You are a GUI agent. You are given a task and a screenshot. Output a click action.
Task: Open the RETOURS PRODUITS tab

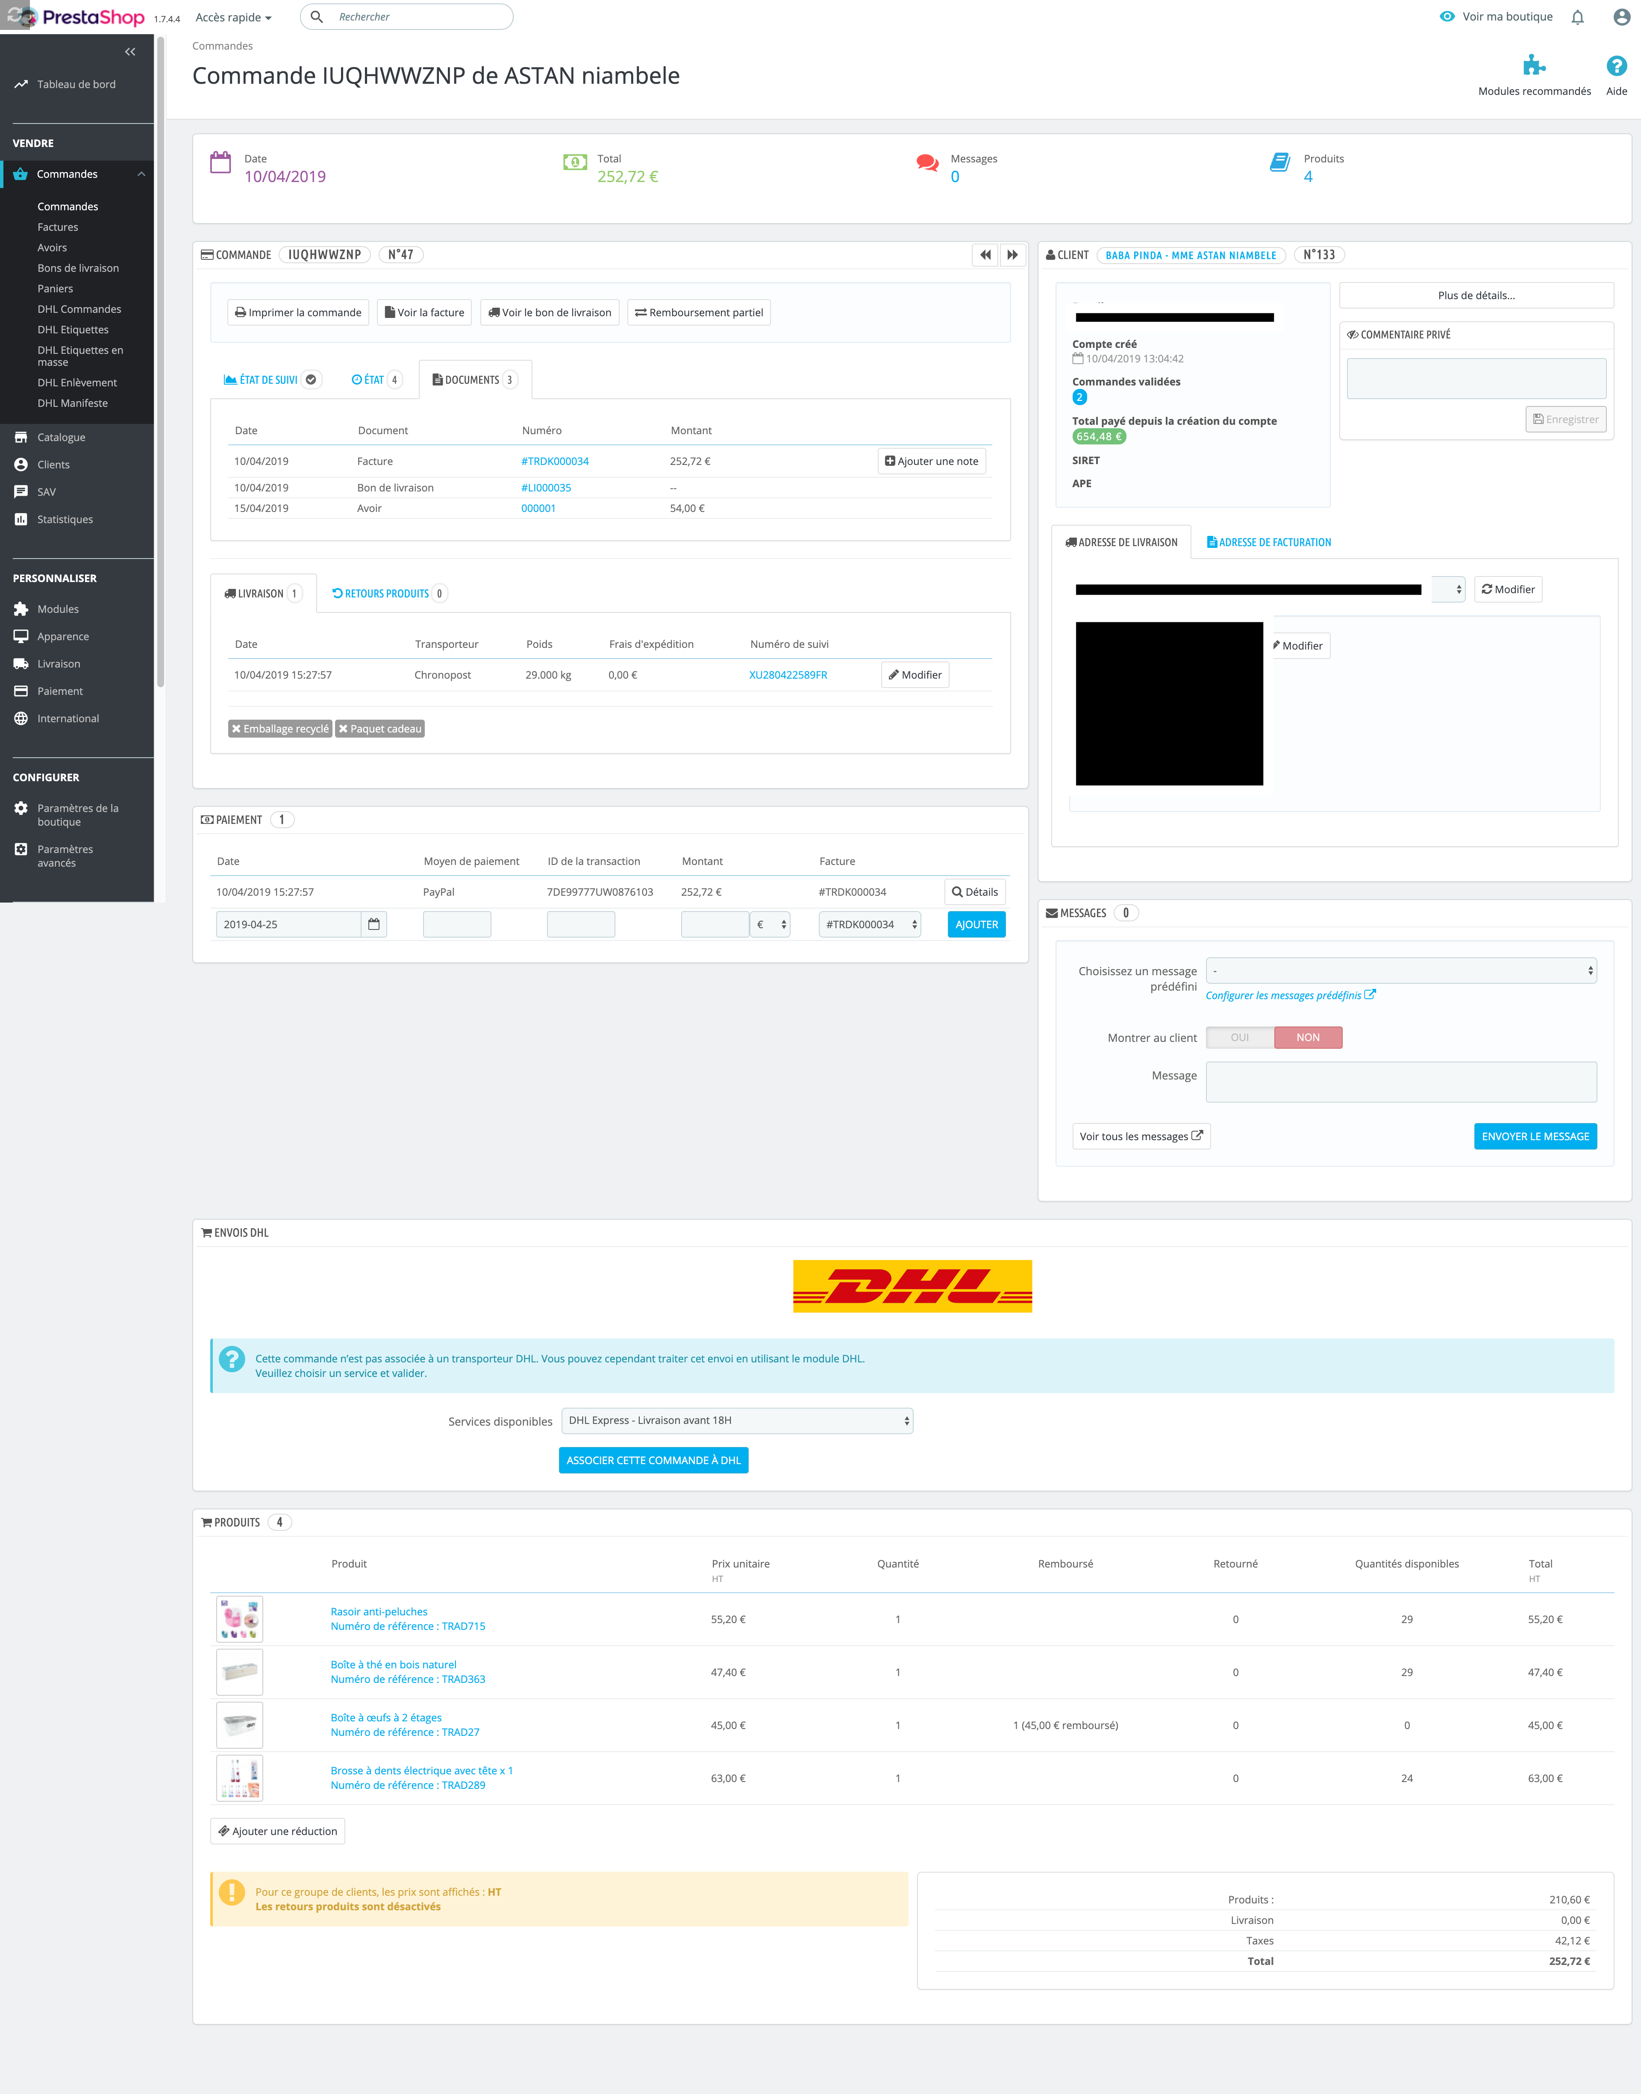387,593
